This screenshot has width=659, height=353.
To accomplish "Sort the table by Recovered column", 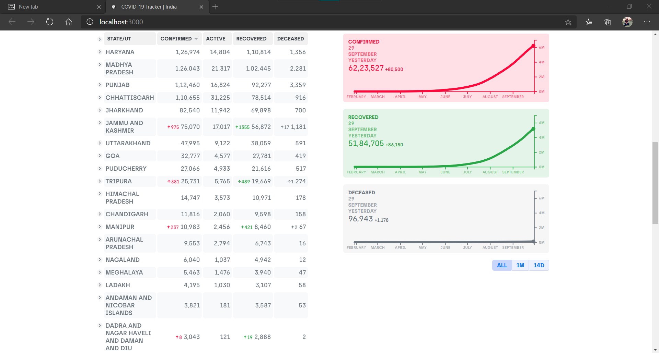I will click(253, 39).
